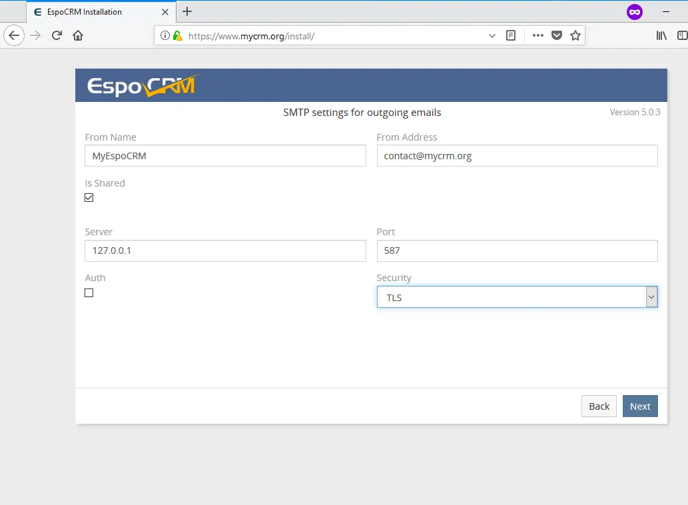
Task: Click the From Address input field
Action: click(x=517, y=156)
